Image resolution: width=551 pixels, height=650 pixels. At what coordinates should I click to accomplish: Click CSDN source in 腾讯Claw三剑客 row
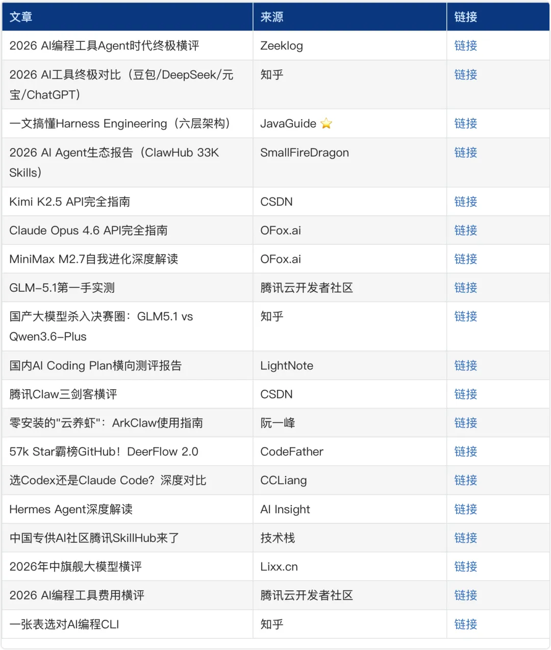tap(277, 394)
